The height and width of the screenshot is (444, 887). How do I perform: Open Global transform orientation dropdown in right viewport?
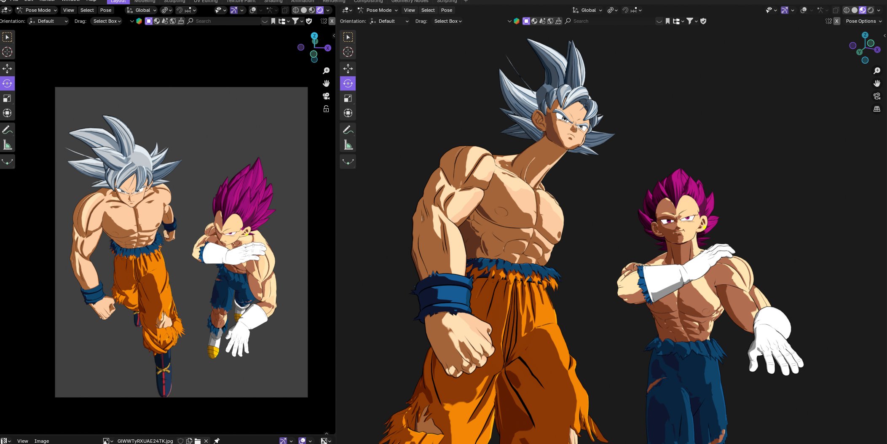point(587,10)
